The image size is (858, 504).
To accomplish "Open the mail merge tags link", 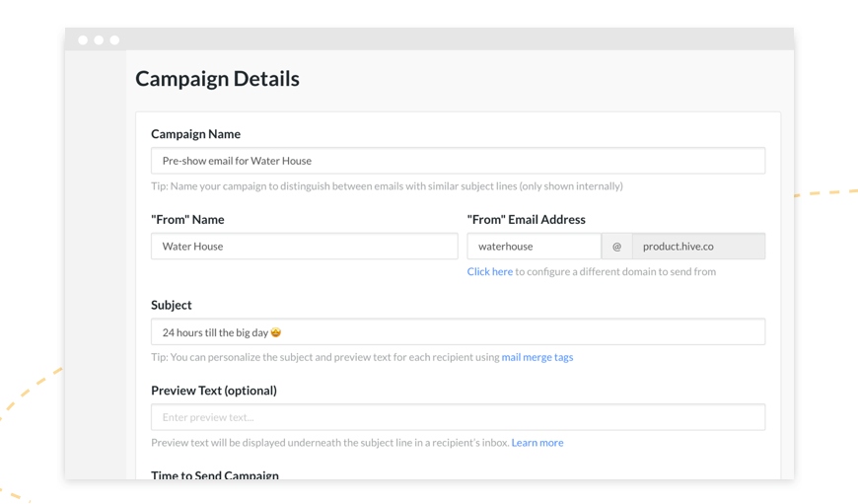I will [537, 357].
